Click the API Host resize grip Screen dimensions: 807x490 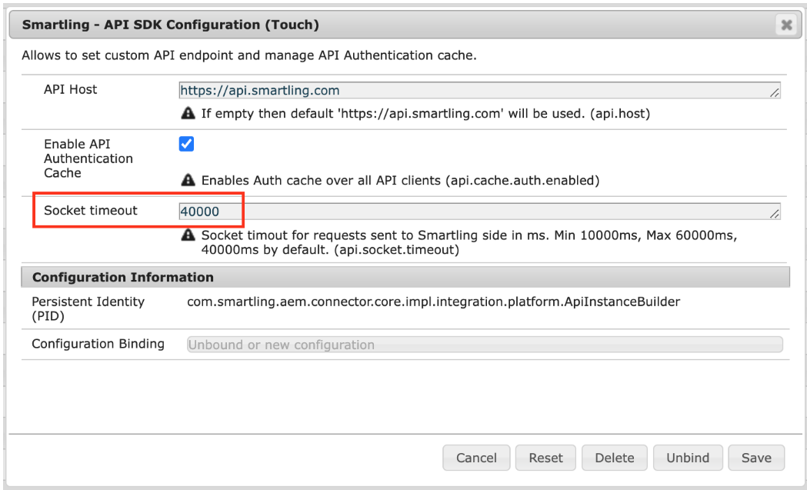775,92
